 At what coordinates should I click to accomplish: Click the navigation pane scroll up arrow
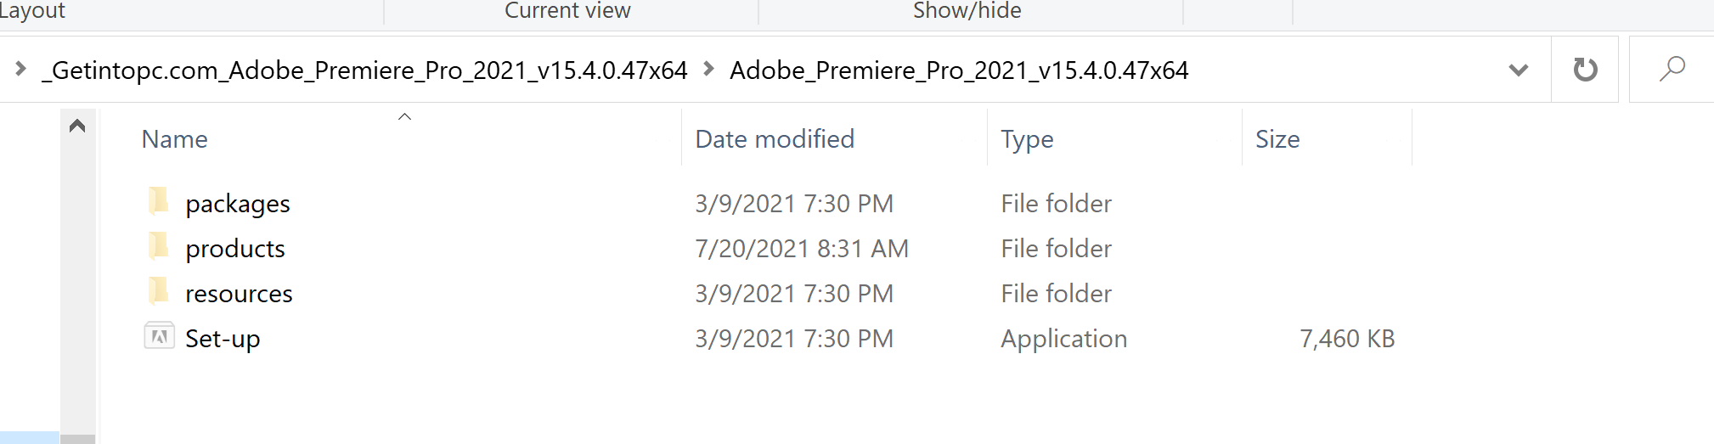pos(77,126)
